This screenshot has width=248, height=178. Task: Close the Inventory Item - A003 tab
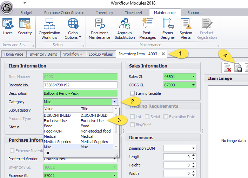tap(163, 54)
